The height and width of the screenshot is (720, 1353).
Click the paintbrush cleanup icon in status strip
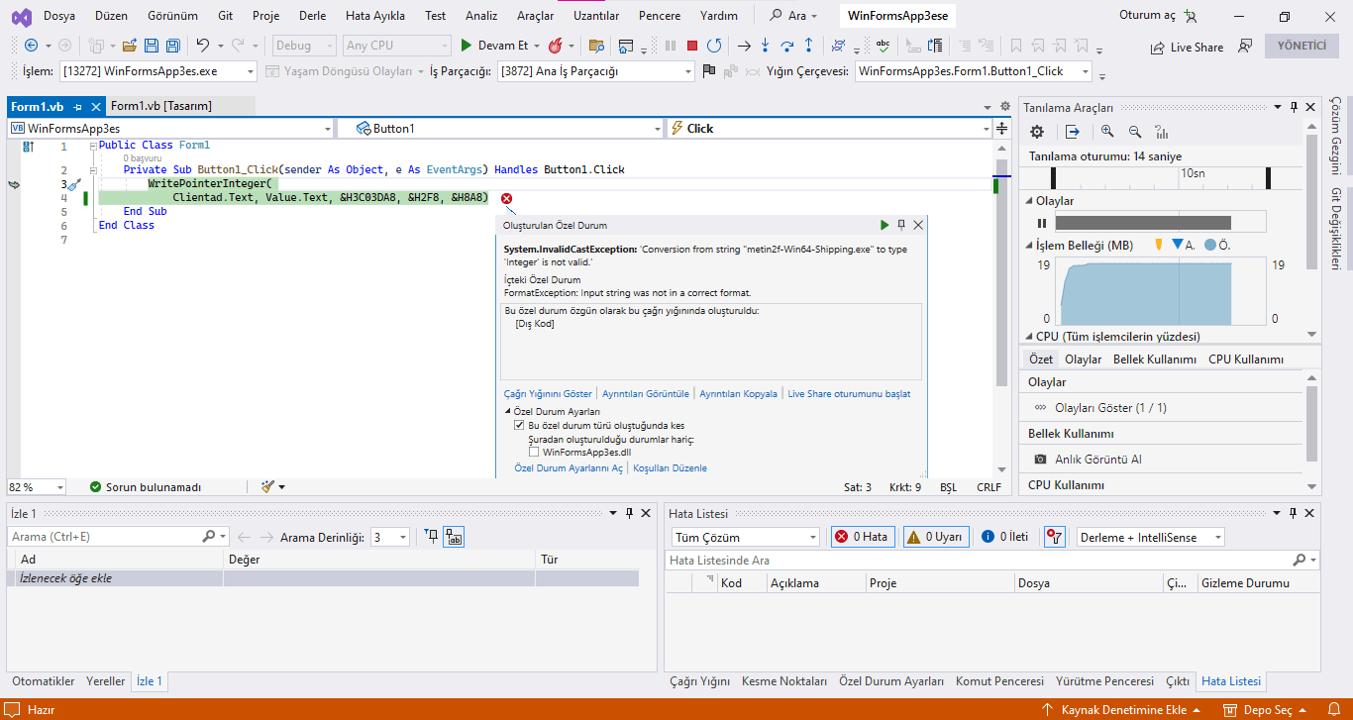(x=267, y=487)
